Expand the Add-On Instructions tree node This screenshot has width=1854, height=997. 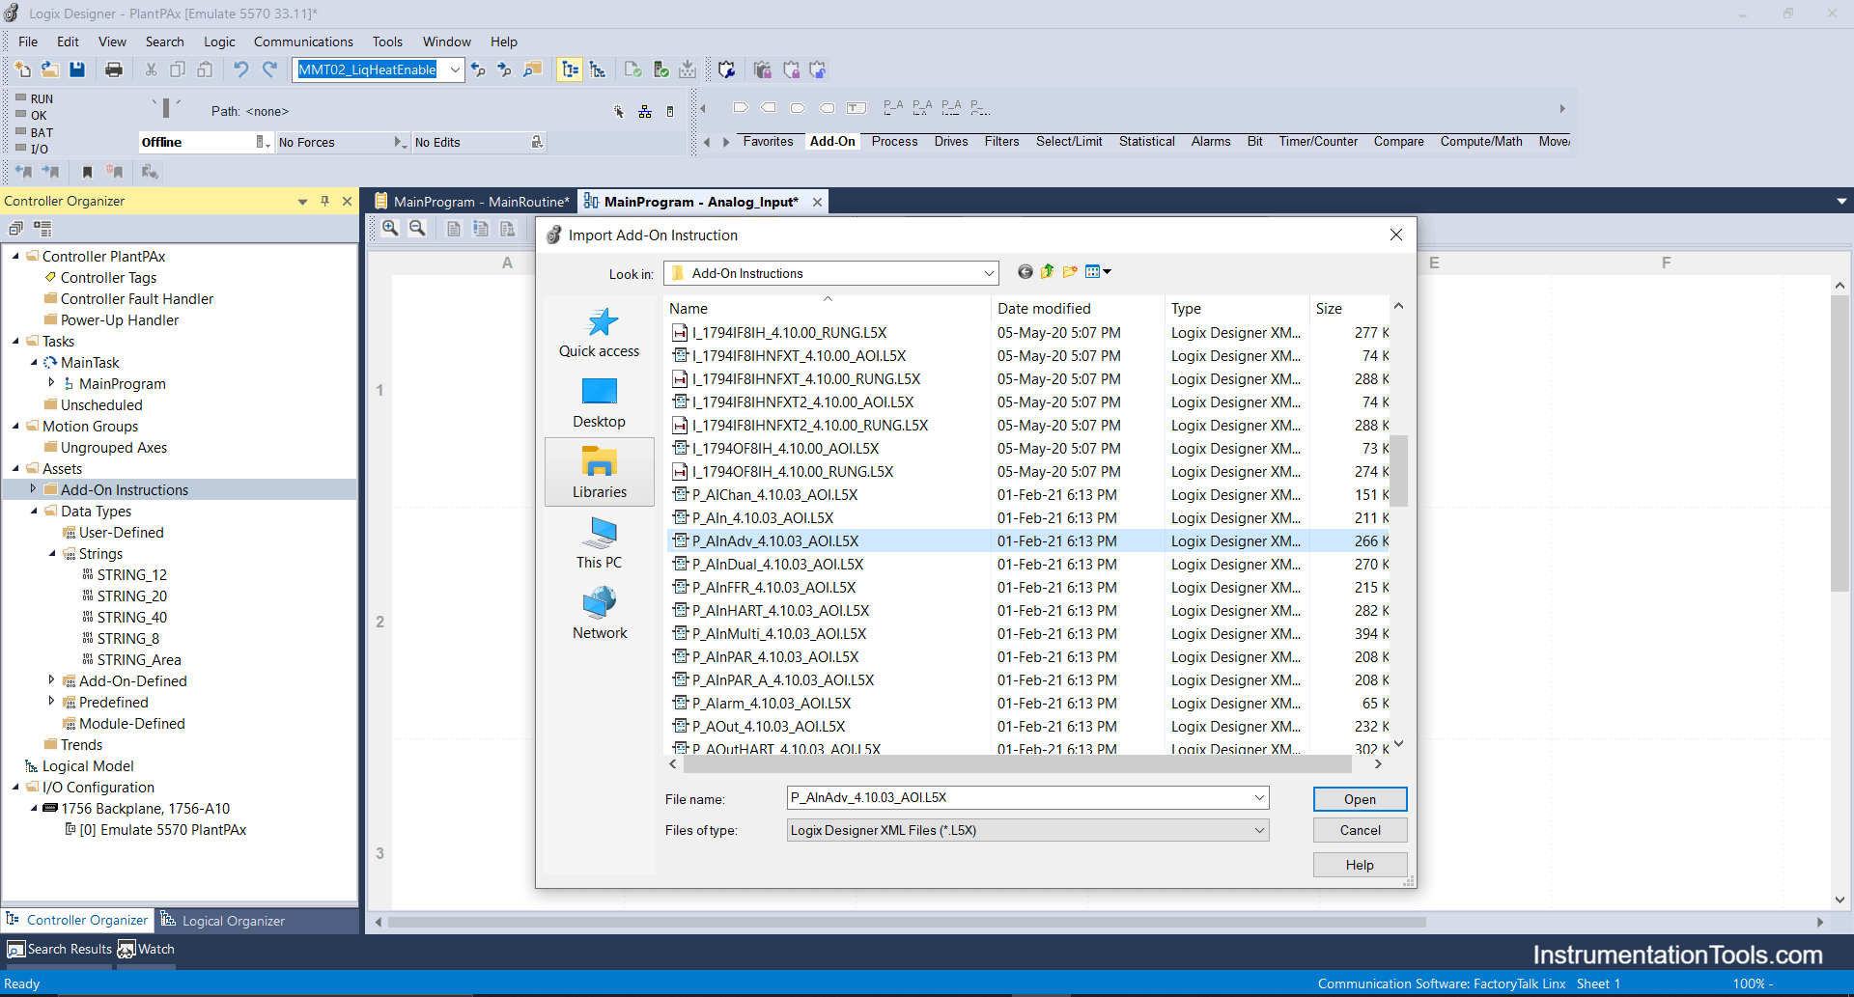tap(33, 489)
